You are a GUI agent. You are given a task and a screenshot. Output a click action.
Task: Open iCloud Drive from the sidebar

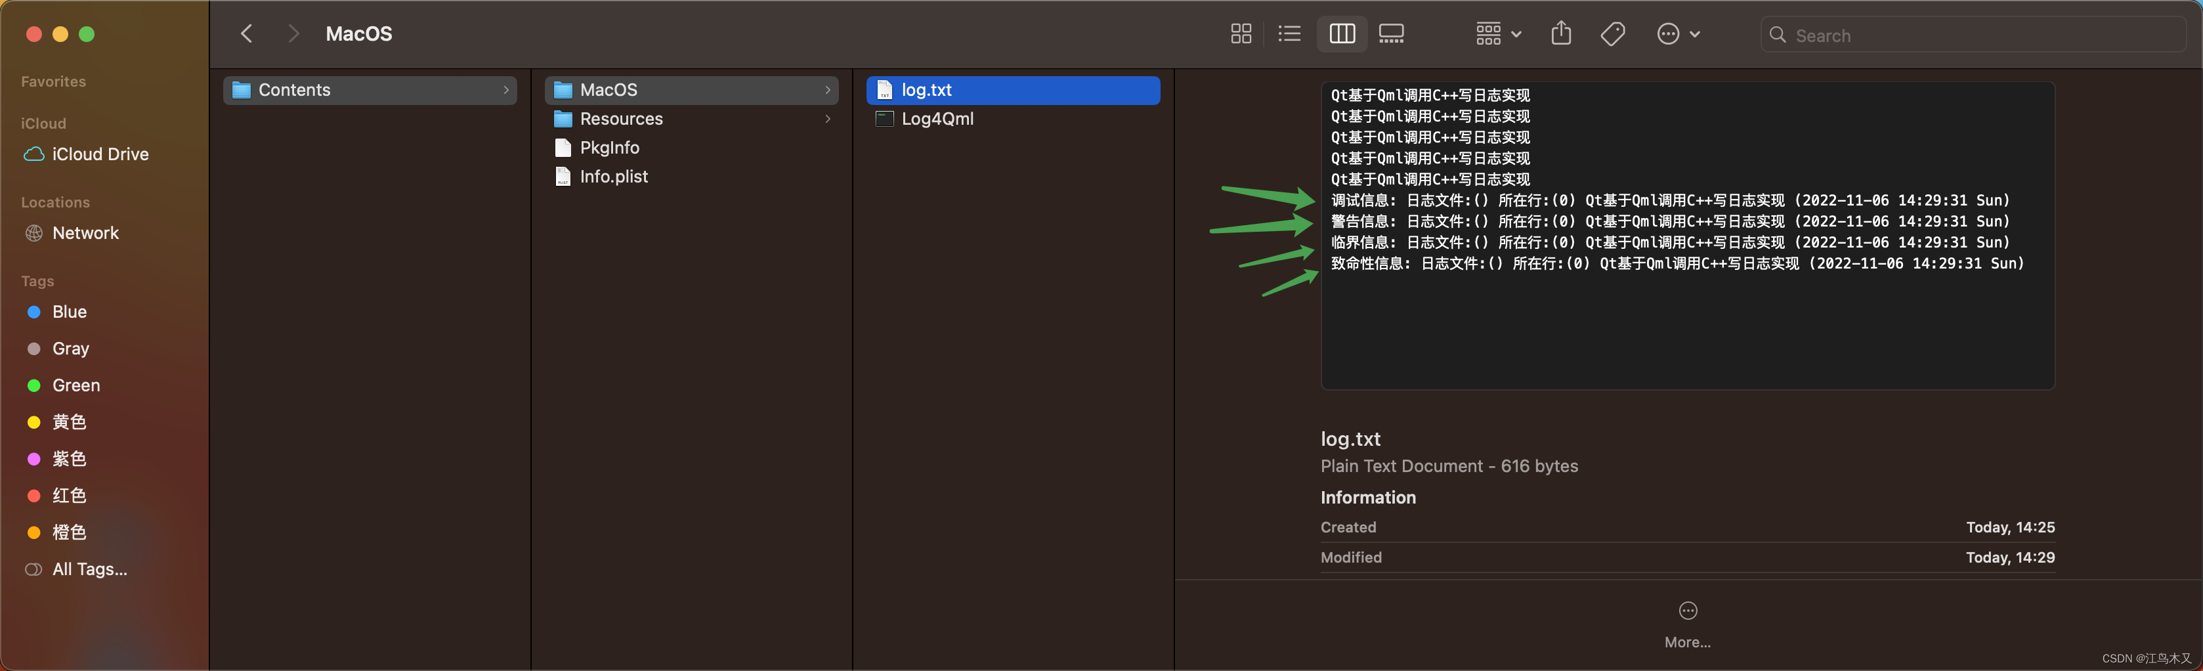click(99, 154)
